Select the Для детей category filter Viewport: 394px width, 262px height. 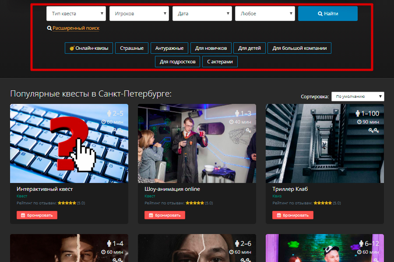coord(249,48)
